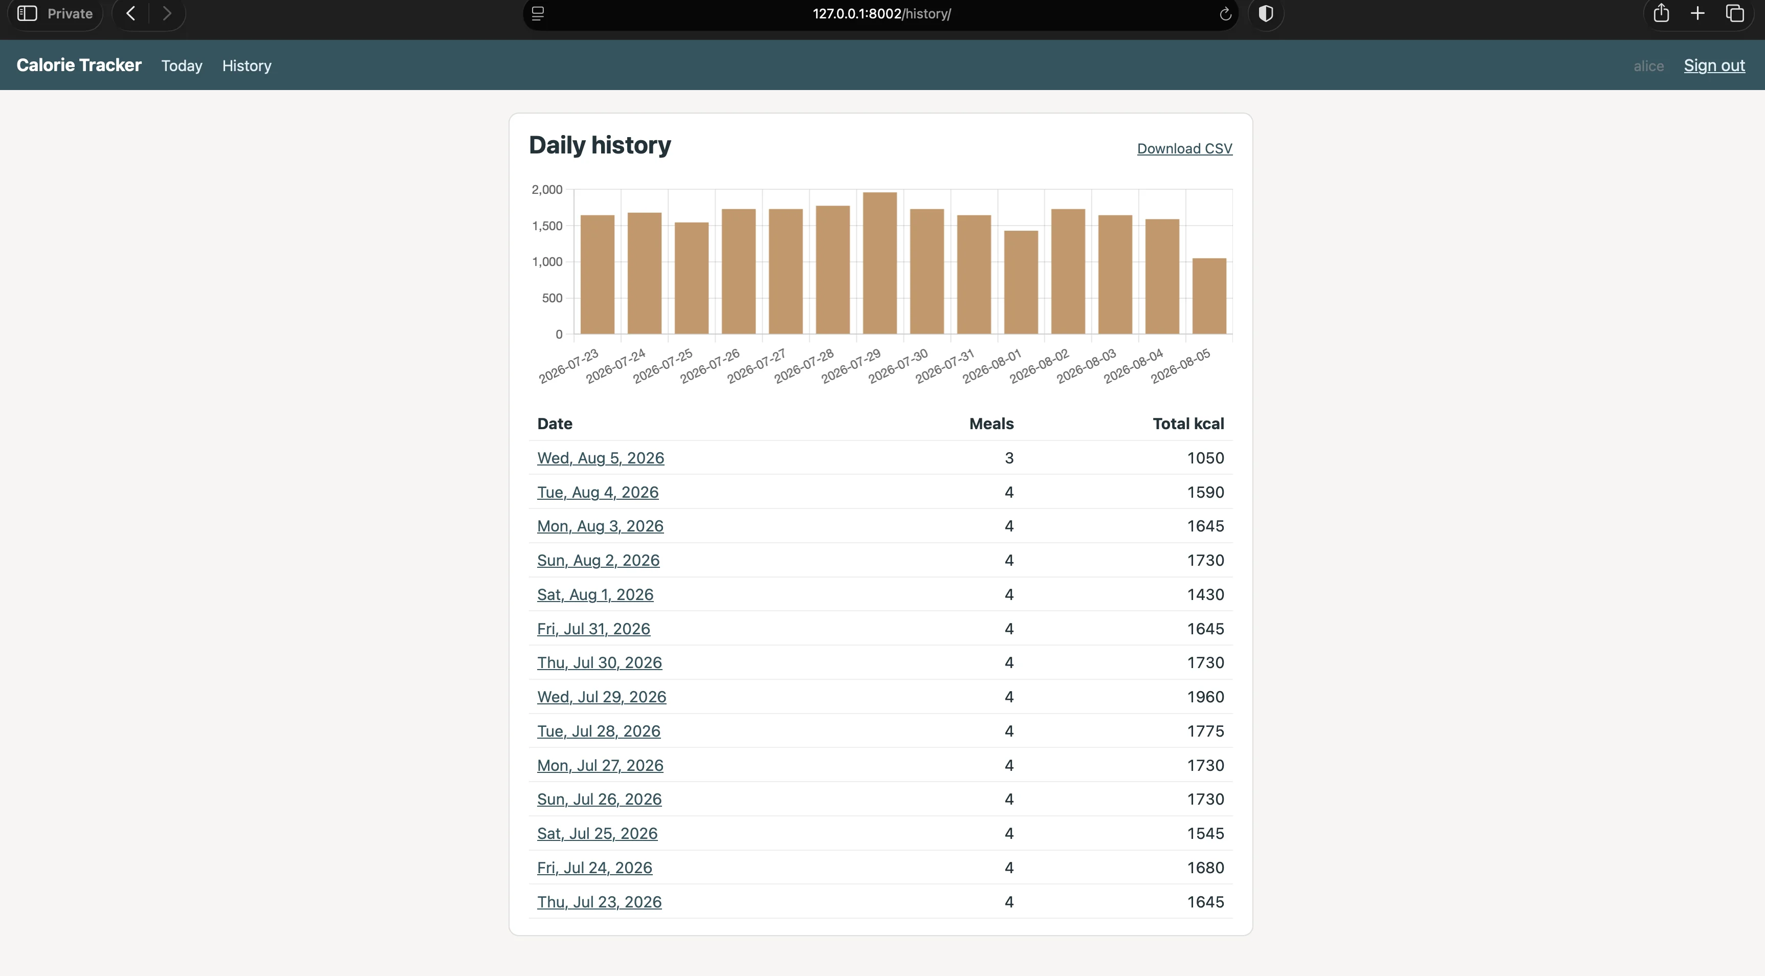Switch to the Today nav item
Viewport: 1765px width, 976px height.
point(182,66)
